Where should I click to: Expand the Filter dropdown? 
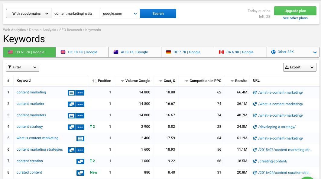point(23,67)
